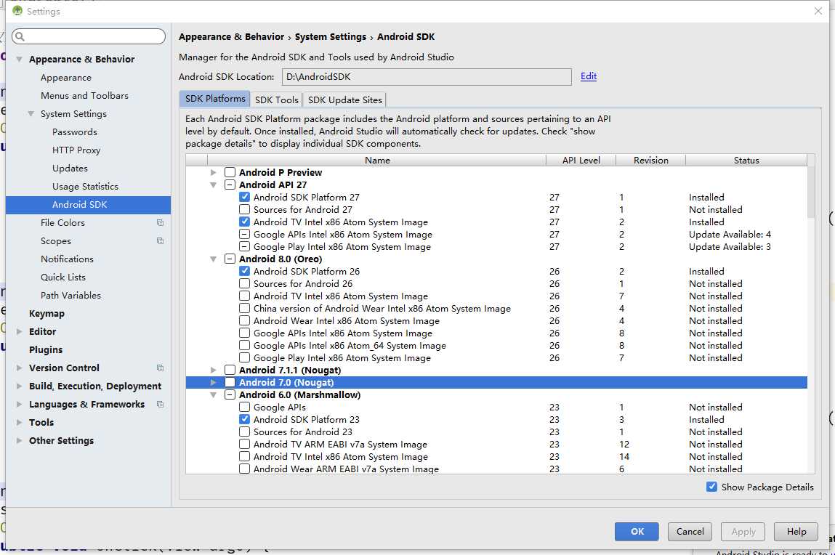The image size is (835, 555).
Task: Click the Status column header
Action: point(746,160)
